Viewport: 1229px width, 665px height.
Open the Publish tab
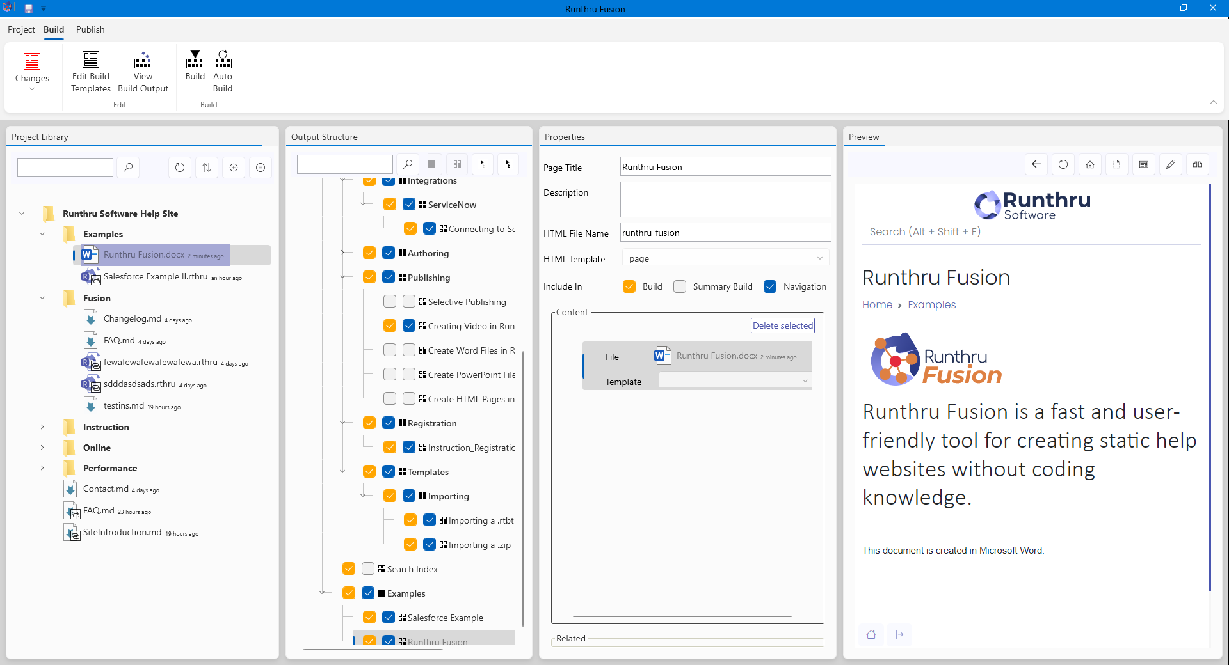90,29
